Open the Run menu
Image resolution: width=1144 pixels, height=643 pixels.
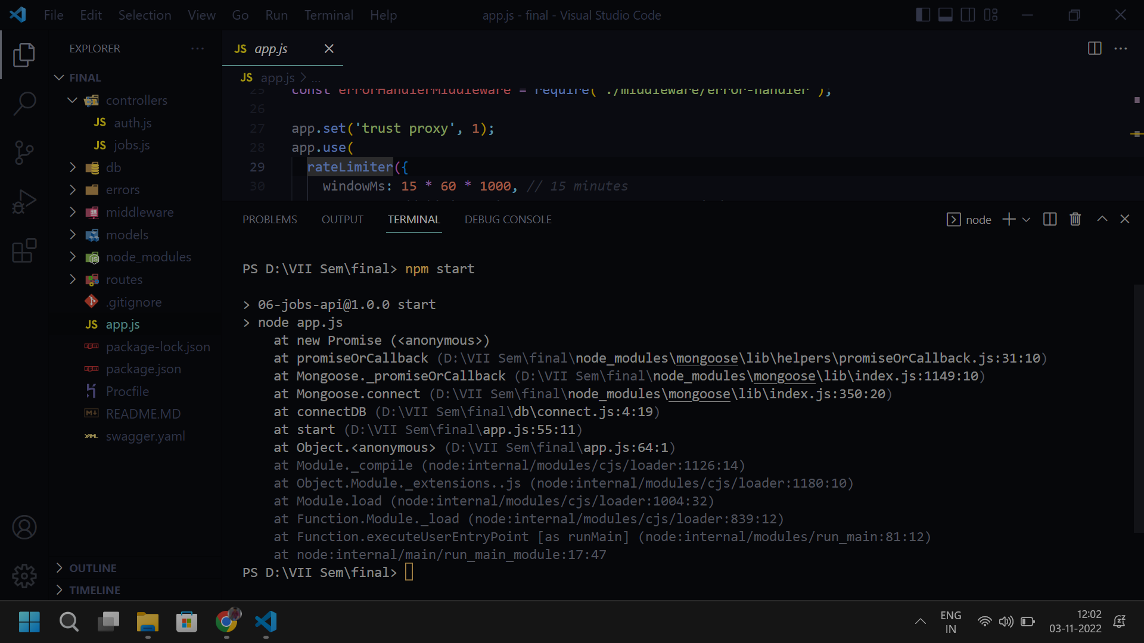click(276, 15)
